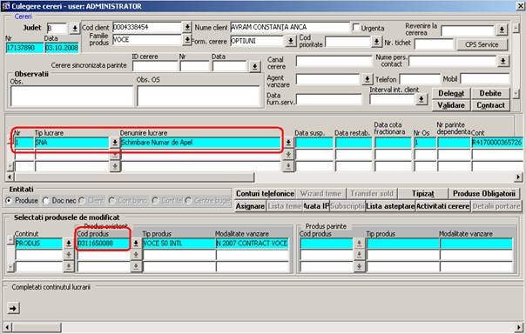The image size is (526, 334).
Task: Click the Data furn.serv. input field
Action: tap(329, 99)
